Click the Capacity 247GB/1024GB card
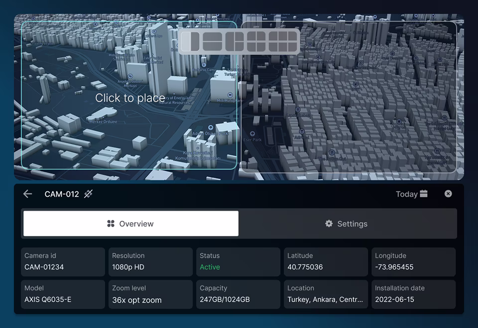The image size is (478, 328). point(238,294)
